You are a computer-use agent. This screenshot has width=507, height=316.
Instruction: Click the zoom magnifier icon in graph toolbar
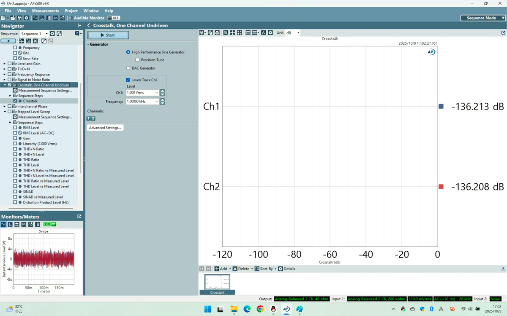pos(226,32)
